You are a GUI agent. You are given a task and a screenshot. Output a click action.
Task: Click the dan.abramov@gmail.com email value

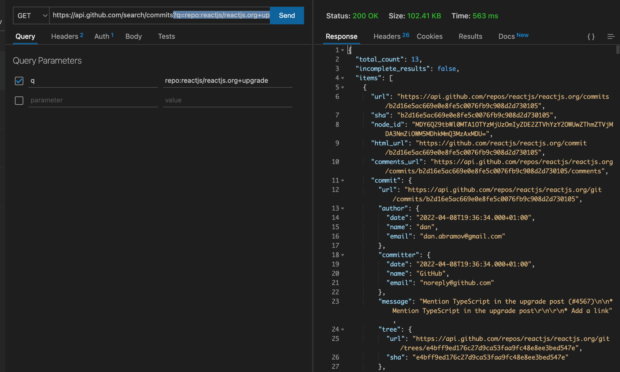pyautogui.click(x=462, y=236)
